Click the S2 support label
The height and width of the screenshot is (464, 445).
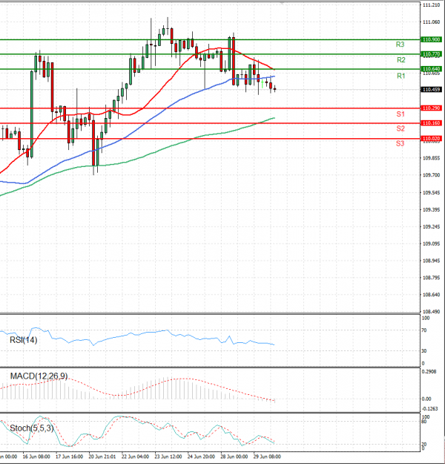click(400, 128)
